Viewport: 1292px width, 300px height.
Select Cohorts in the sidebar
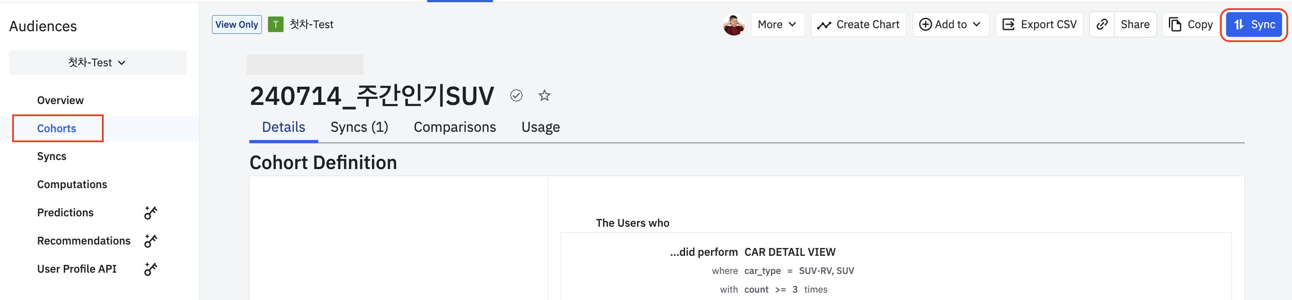point(57,128)
